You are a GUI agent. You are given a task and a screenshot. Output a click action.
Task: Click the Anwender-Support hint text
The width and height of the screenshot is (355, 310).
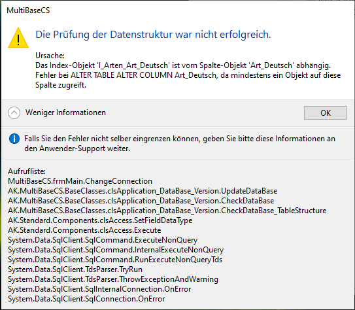click(x=180, y=144)
